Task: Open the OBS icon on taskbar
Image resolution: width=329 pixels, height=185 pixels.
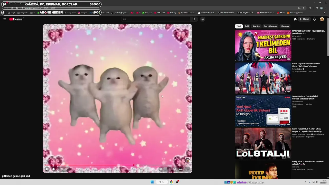Action: click(177, 182)
